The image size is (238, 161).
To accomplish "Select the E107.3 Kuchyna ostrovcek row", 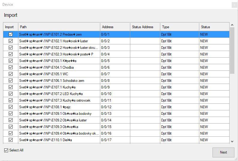I will (59, 100).
